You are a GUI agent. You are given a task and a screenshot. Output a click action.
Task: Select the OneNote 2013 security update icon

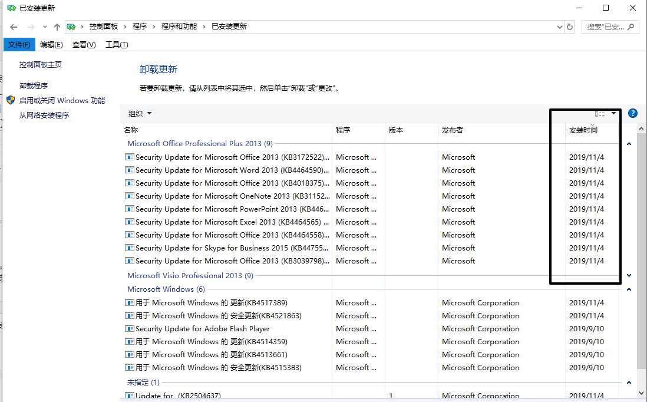(130, 196)
